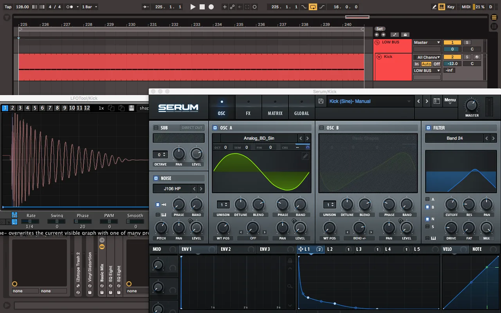Image resolution: width=501 pixels, height=313 pixels.
Task: Select next filter type after Band 24
Action: [494, 138]
